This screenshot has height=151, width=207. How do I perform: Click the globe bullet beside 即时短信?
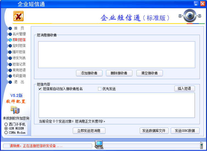pos(10,40)
